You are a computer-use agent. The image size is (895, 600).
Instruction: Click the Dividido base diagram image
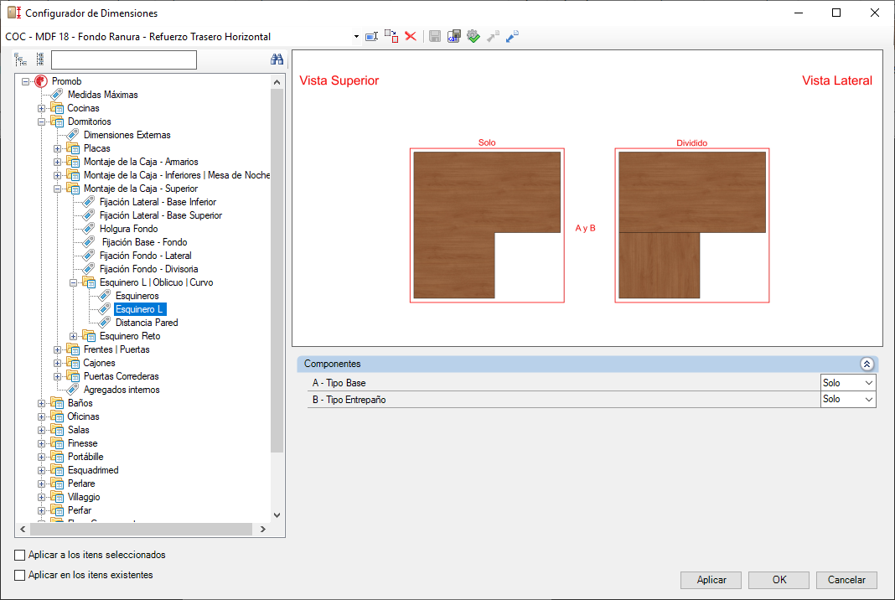click(692, 225)
